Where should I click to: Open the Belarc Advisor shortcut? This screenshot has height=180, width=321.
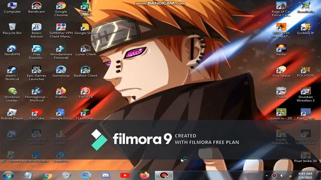37,30
